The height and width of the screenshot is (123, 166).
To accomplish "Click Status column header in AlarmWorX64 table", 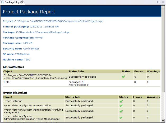I will [126, 72].
